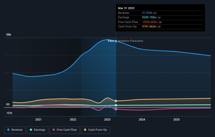Viewport: 215px width, 137px height.
Task: Click the -€206.055m free cash flow value
Action: 150,22
